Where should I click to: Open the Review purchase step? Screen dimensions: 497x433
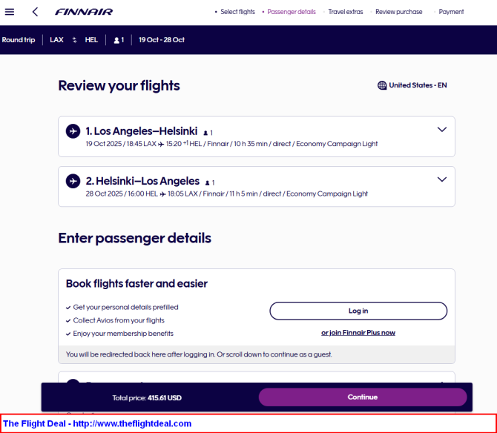tap(399, 12)
